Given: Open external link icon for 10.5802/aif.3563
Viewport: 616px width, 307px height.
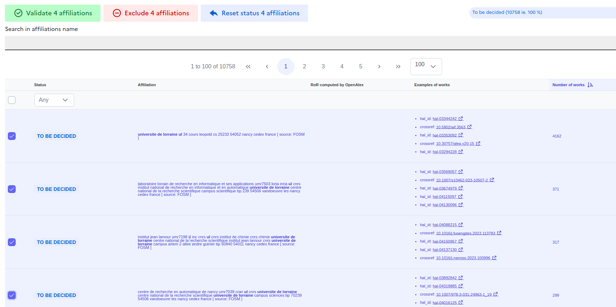Looking at the screenshot, I should coord(469,127).
